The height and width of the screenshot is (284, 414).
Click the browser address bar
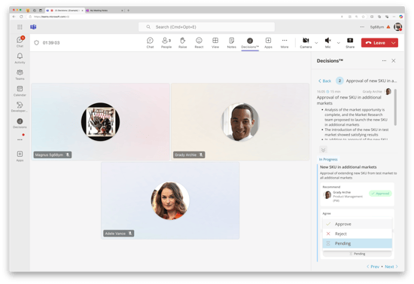[182, 17]
